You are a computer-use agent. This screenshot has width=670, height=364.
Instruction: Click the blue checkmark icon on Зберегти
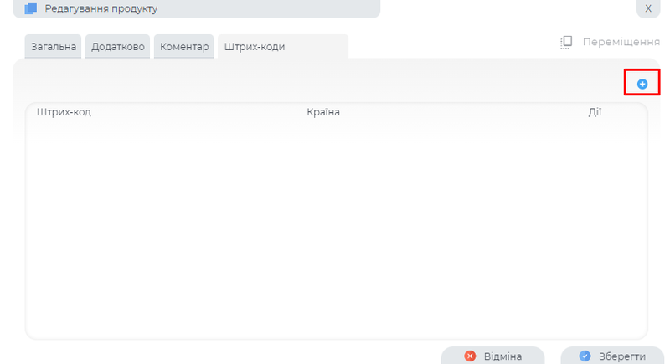585,356
